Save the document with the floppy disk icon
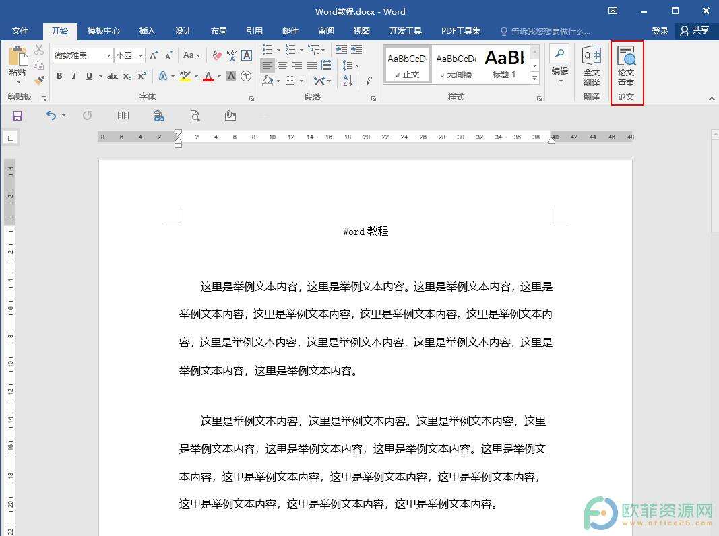 click(18, 116)
